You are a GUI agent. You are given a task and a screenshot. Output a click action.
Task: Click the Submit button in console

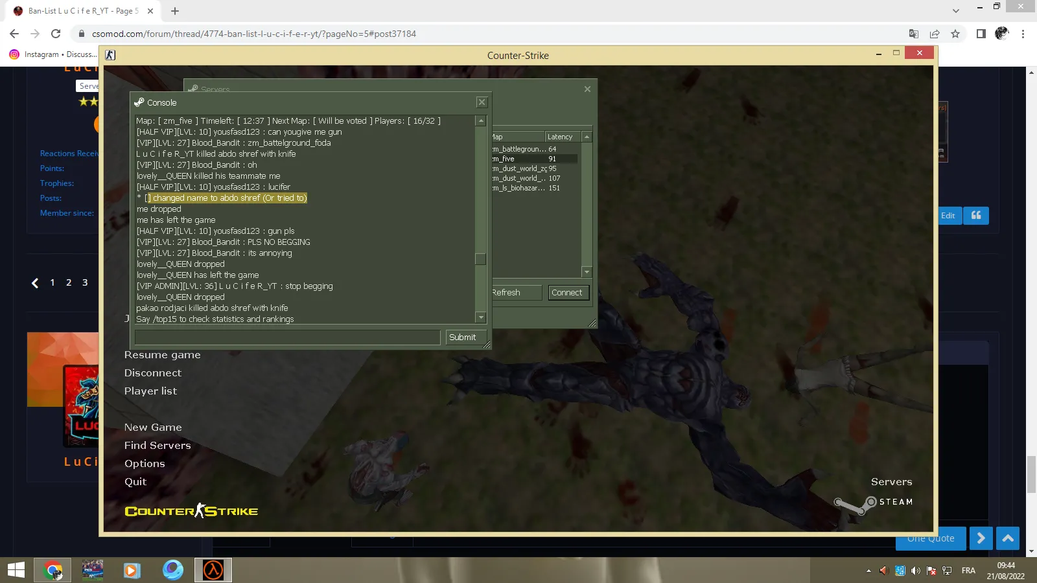(x=462, y=337)
